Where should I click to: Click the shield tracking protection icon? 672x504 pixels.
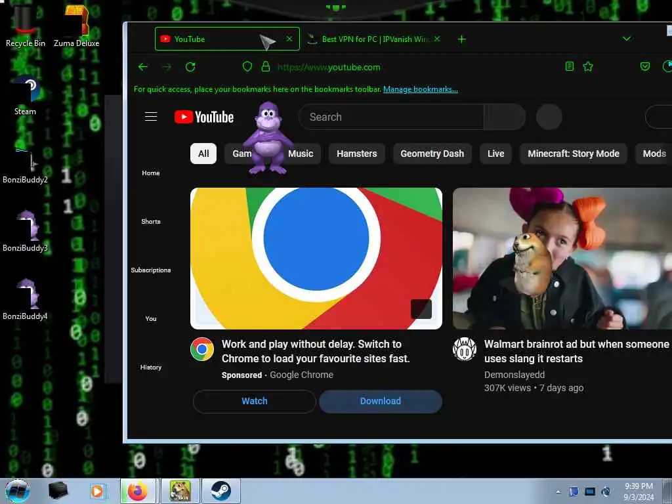point(247,66)
